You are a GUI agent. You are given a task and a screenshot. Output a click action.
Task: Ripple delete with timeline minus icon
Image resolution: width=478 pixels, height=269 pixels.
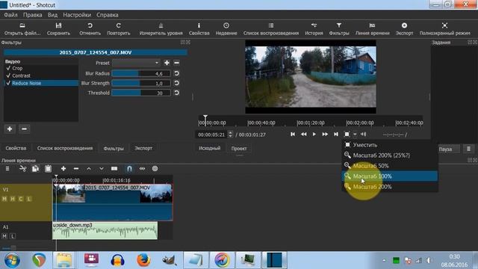pos(76,169)
